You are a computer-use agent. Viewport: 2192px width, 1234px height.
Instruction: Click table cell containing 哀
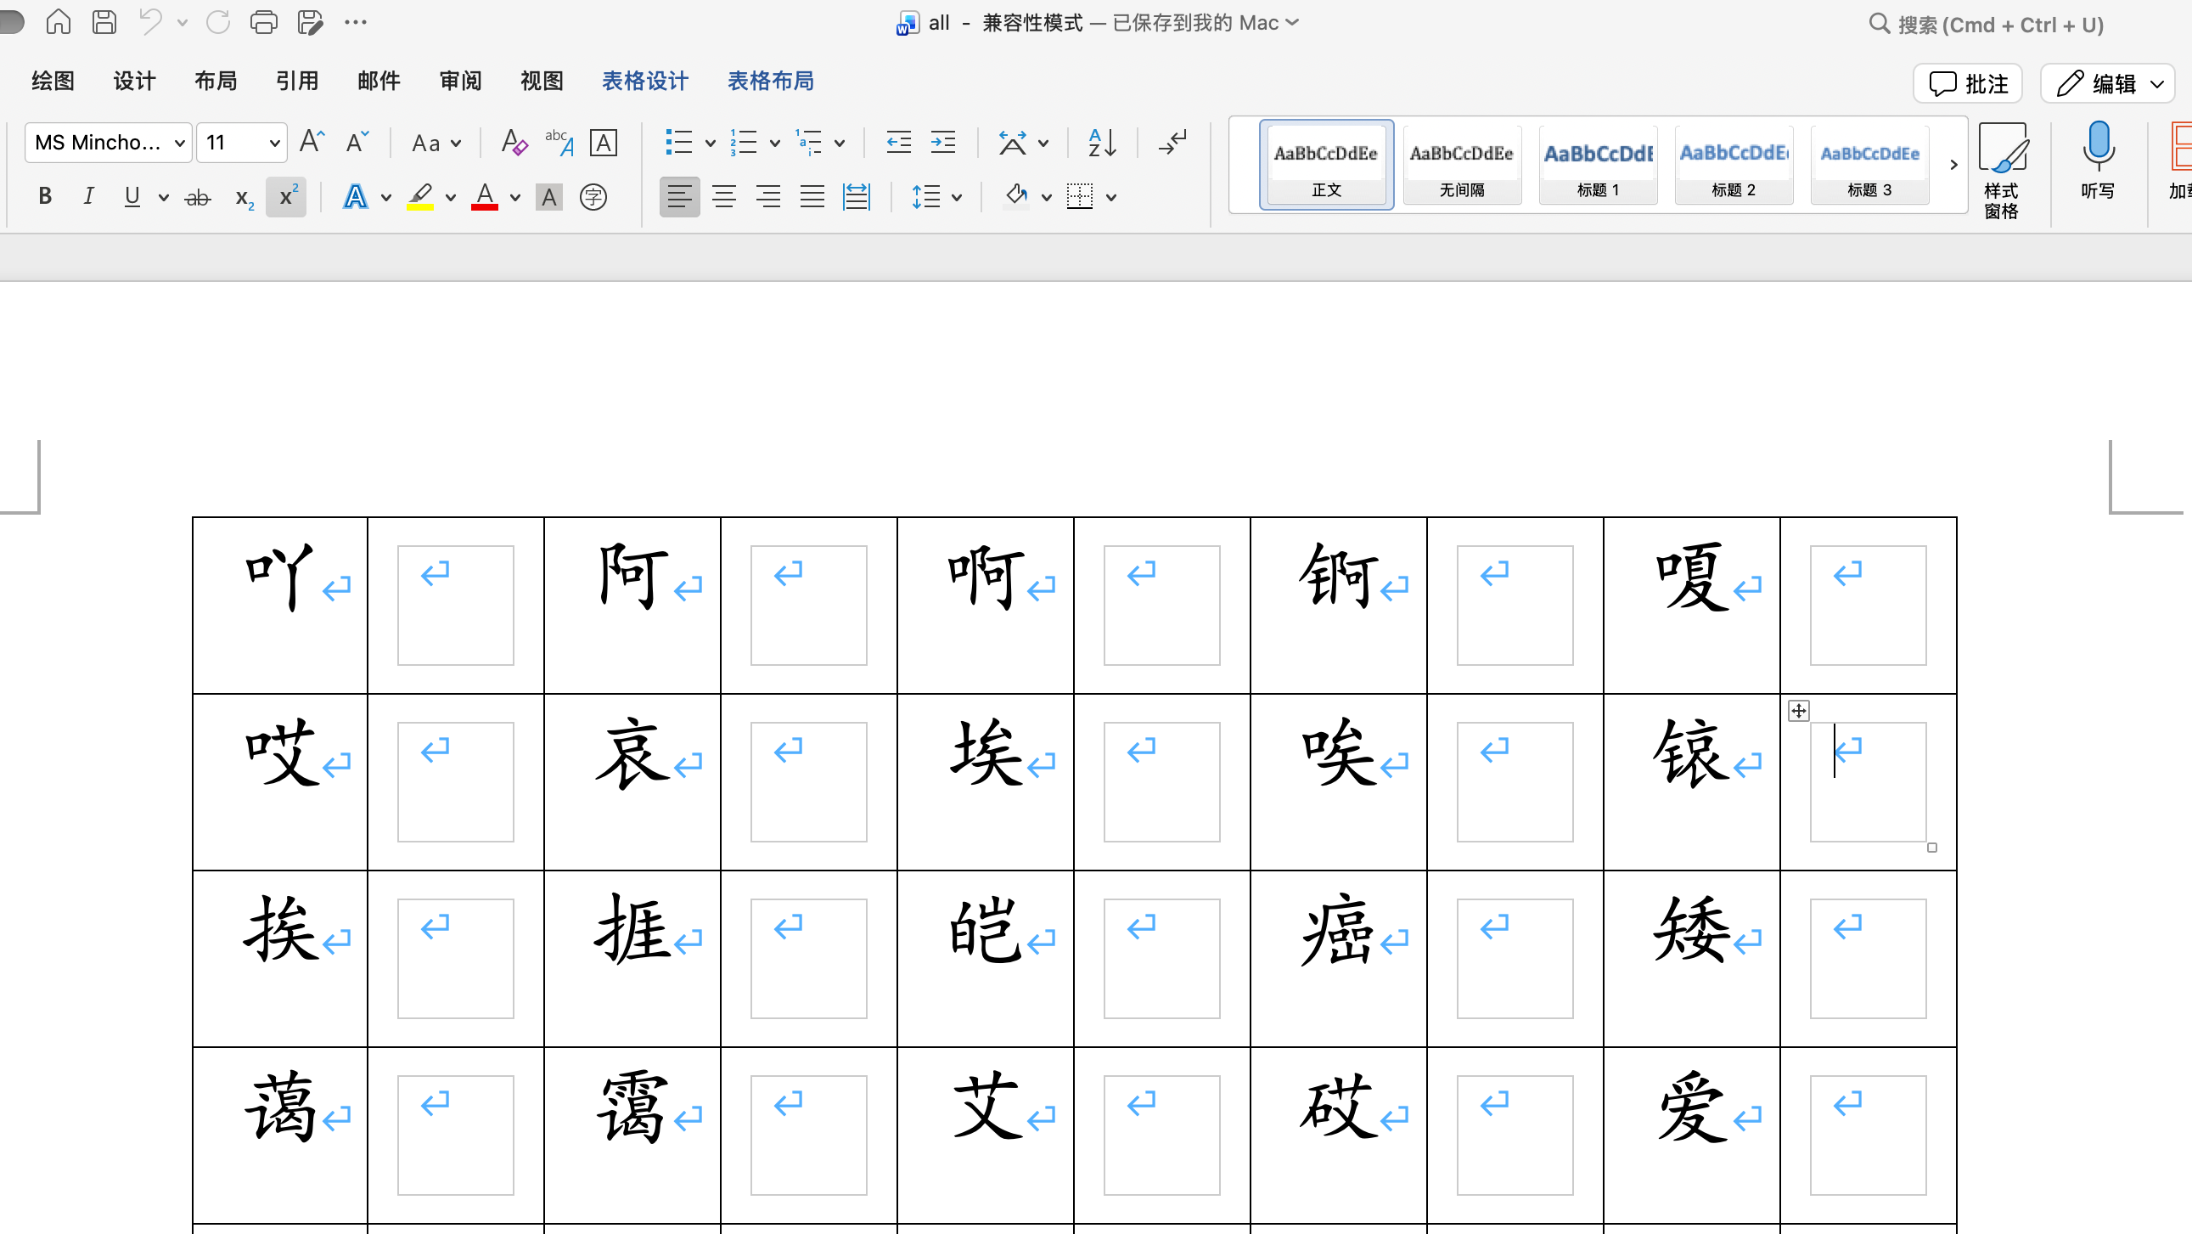(632, 781)
